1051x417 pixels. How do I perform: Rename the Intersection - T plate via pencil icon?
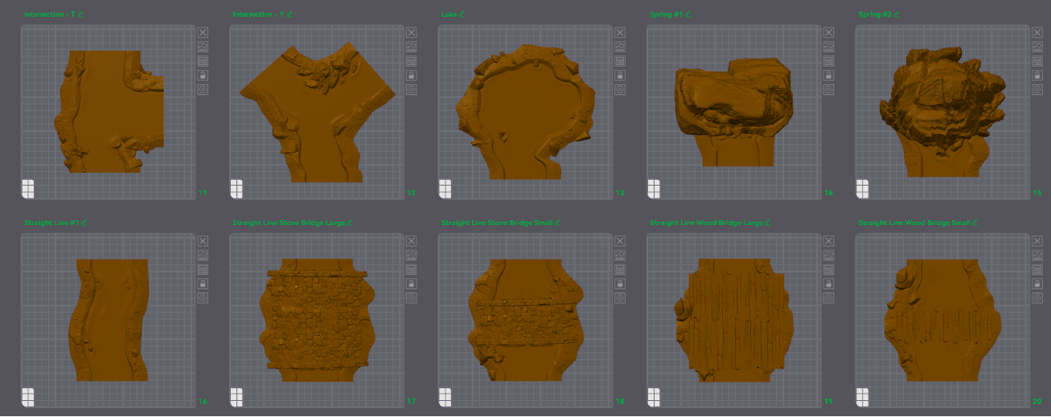coord(81,14)
